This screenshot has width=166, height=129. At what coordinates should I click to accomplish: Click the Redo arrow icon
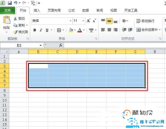click(x=24, y=3)
